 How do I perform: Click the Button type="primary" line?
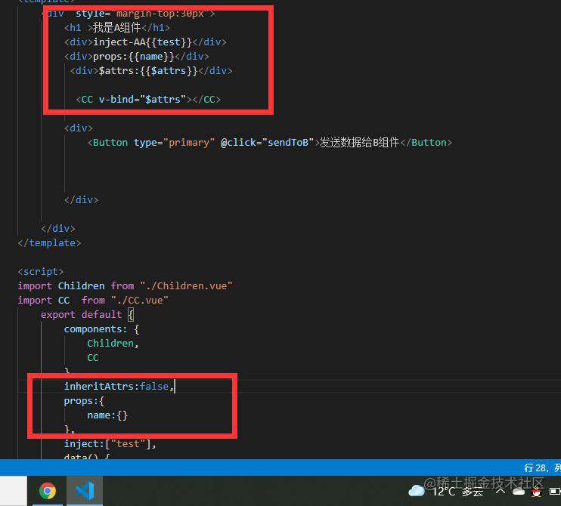click(270, 142)
